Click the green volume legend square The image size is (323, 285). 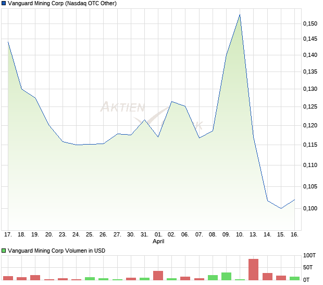pyautogui.click(x=4, y=251)
